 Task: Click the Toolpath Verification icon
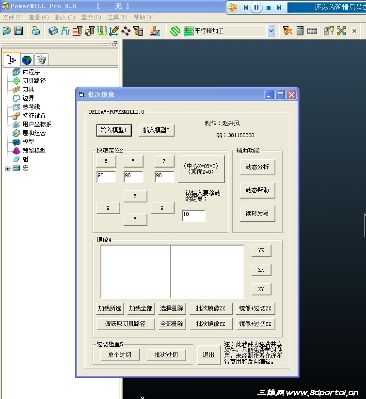point(287,31)
